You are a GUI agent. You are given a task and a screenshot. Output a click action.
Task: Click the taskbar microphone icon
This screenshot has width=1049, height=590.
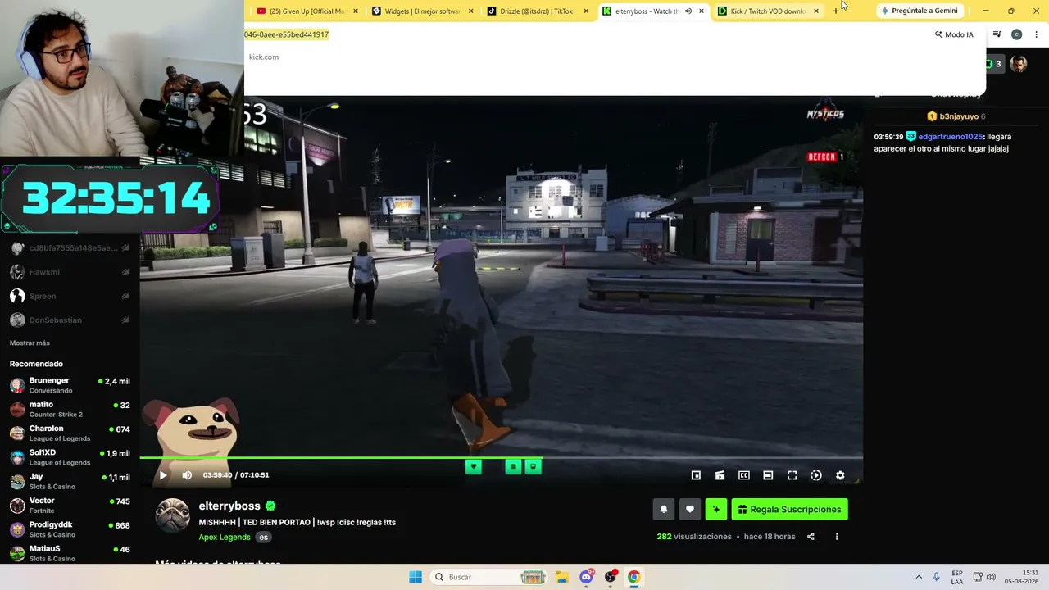pyautogui.click(x=937, y=577)
